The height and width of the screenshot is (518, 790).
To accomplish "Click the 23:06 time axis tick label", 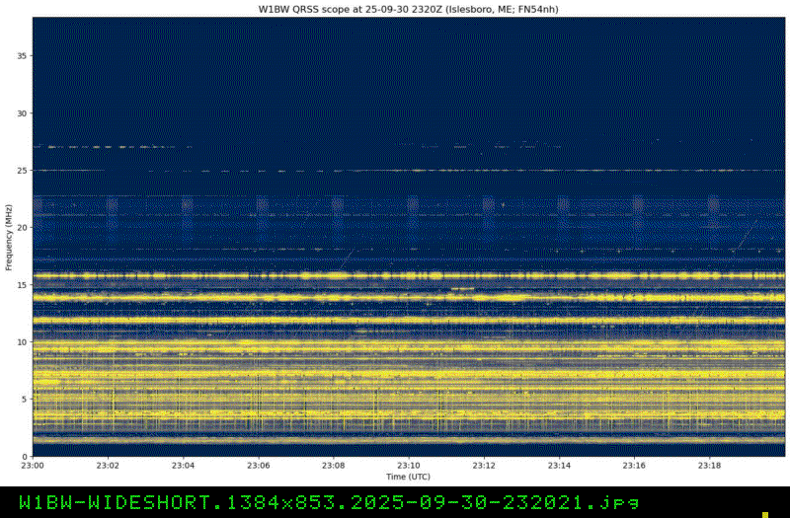I will [x=258, y=465].
